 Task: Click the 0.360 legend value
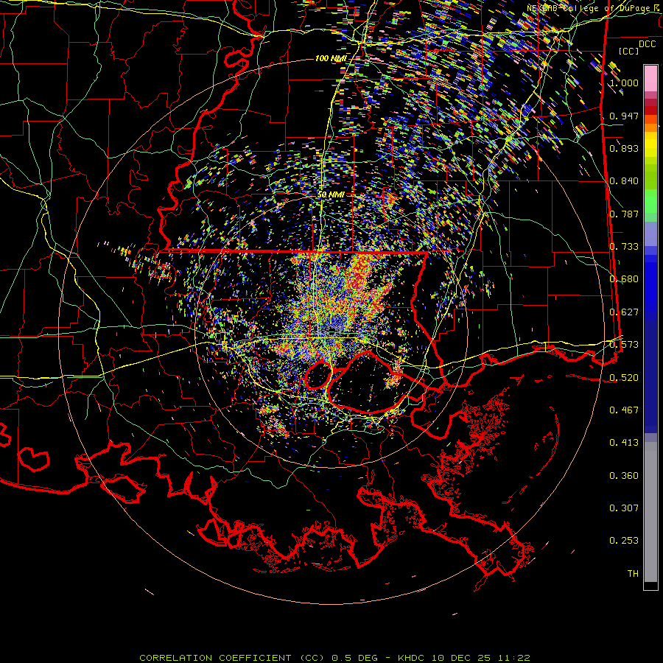coord(624,476)
